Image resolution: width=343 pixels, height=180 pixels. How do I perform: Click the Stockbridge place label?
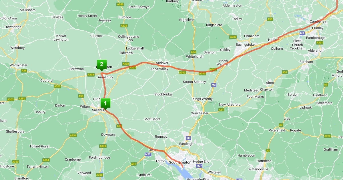163,94
